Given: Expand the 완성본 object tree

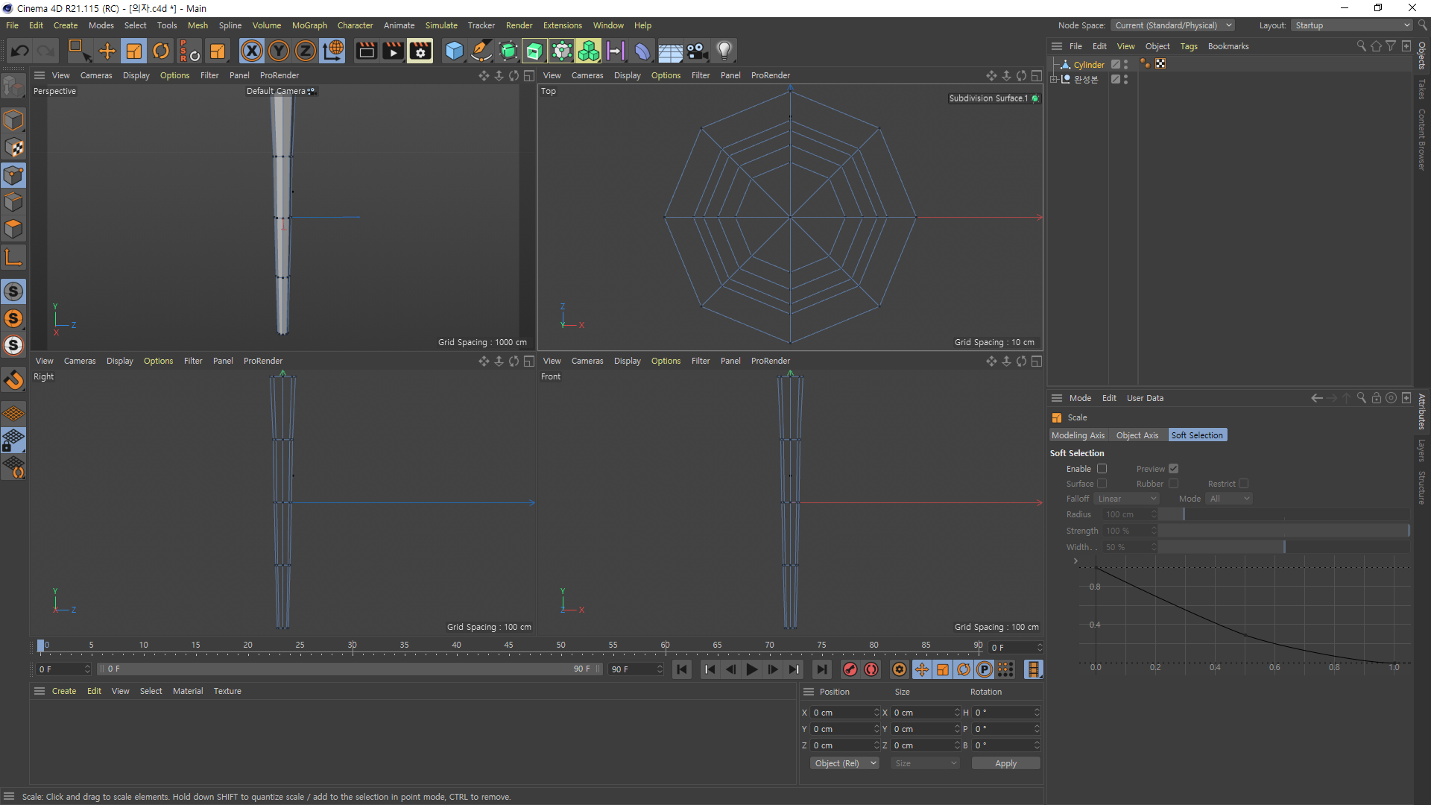Looking at the screenshot, I should point(1054,79).
